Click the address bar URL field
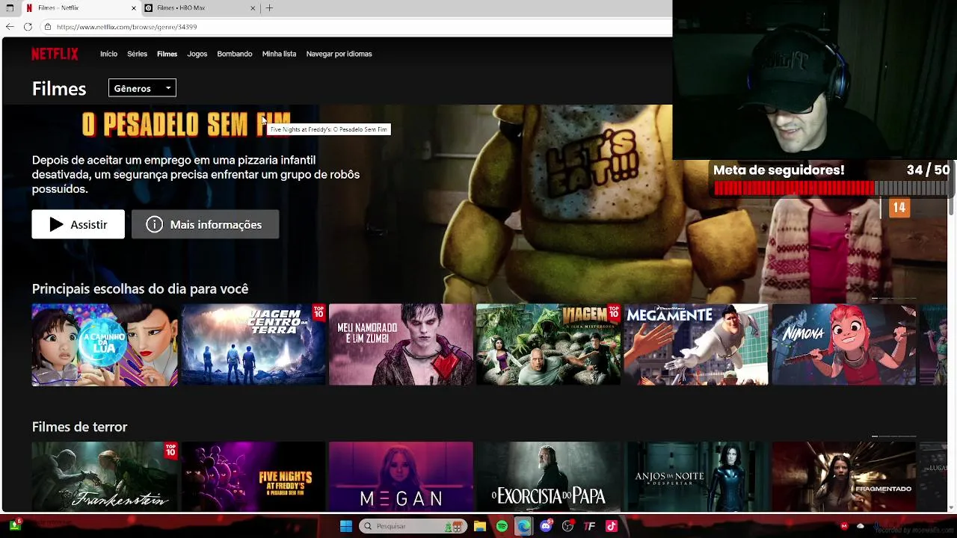The width and height of the screenshot is (957, 538). pyautogui.click(x=356, y=27)
